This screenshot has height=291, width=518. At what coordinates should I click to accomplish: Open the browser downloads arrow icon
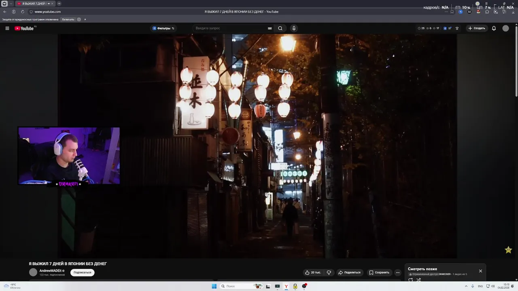512,12
